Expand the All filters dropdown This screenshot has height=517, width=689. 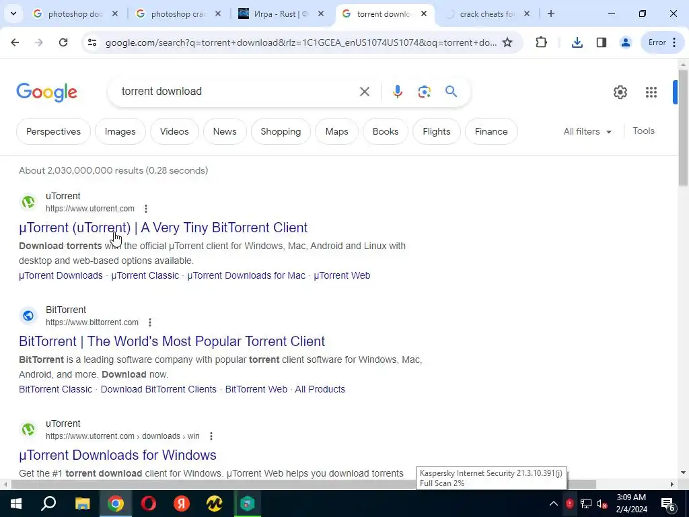coord(587,131)
